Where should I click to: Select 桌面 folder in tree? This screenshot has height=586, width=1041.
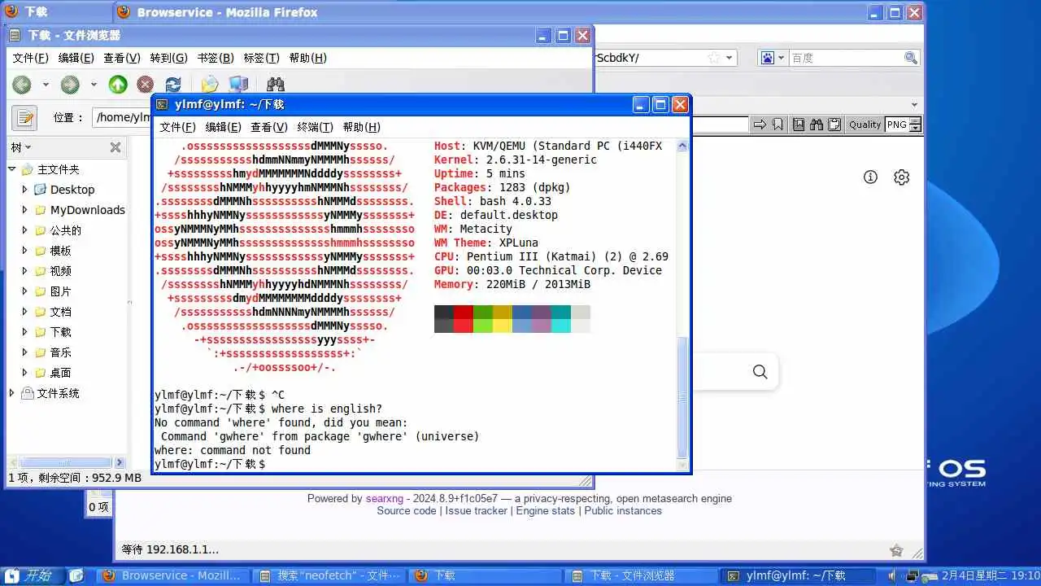60,373
